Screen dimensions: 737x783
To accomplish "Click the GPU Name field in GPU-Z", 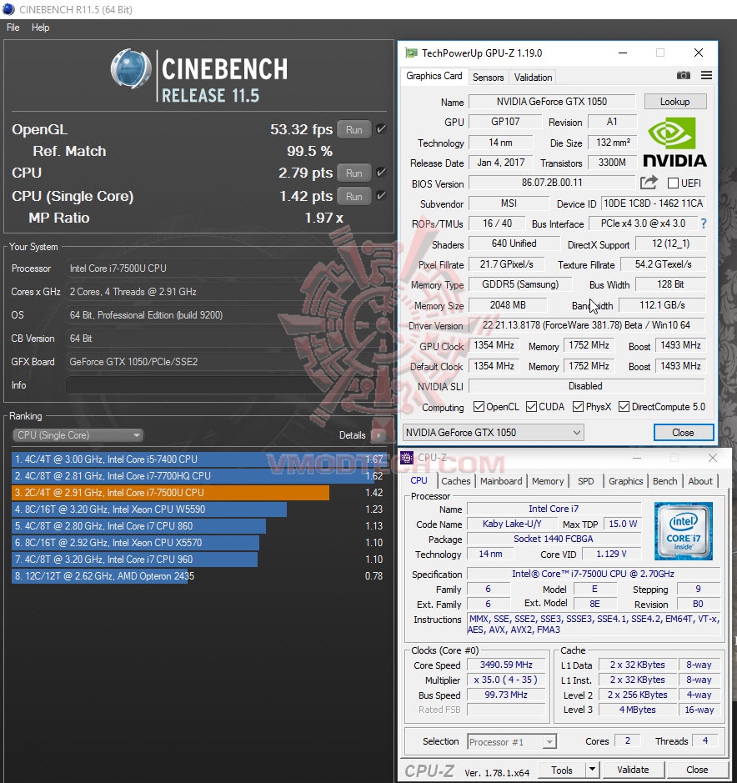I will coord(552,102).
